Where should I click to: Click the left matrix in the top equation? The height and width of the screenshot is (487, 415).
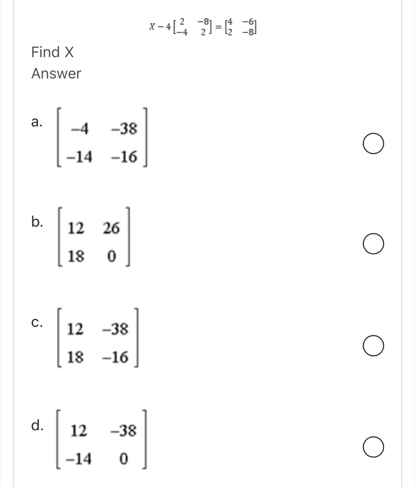[x=192, y=26]
